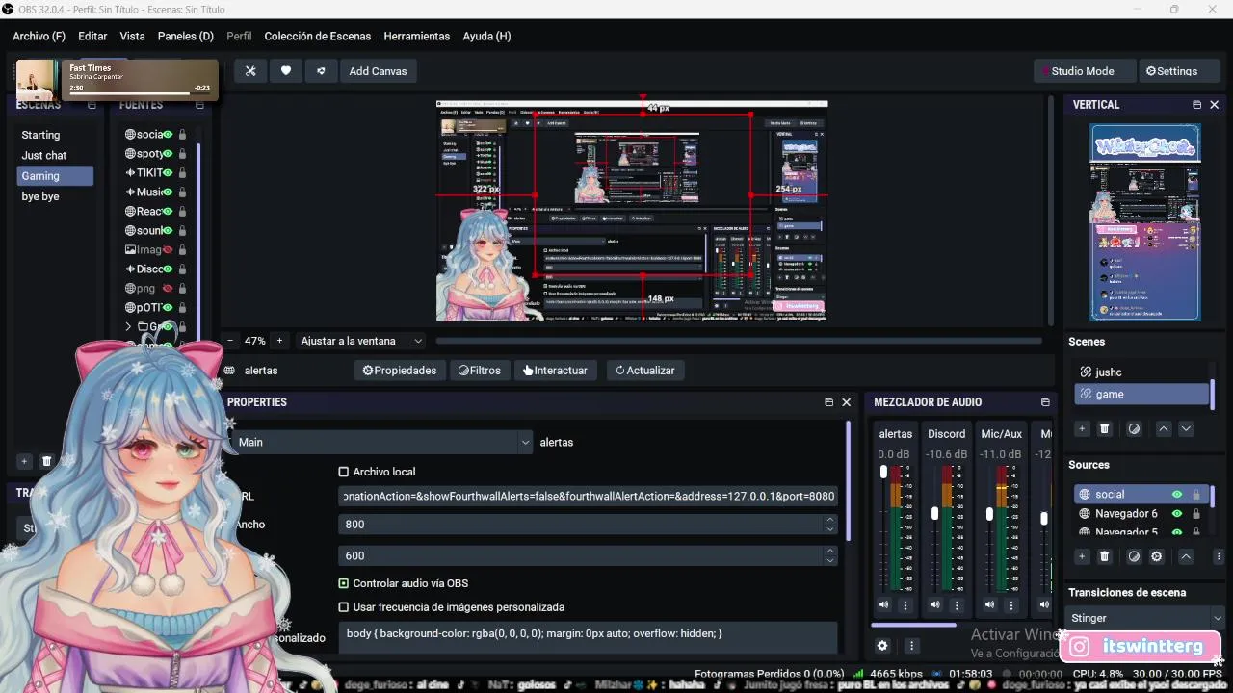
Task: Open the Colección de Escenas menu
Action: 317,36
